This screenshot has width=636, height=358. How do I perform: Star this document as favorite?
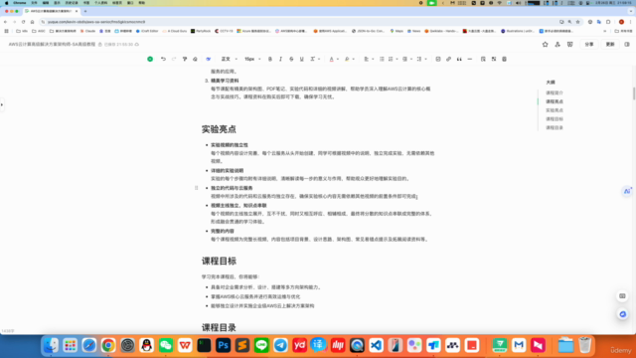(546, 44)
